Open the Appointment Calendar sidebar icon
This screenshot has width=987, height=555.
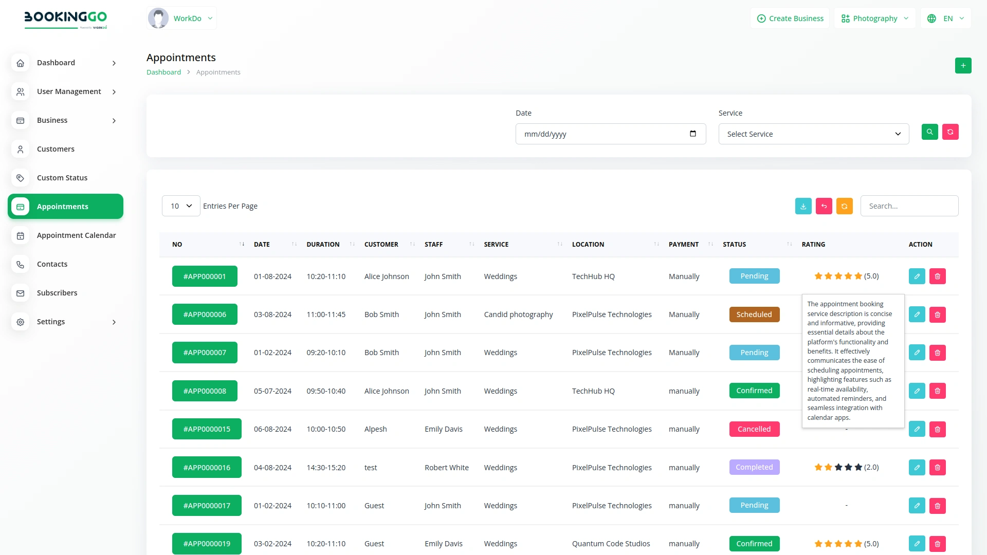click(x=20, y=235)
